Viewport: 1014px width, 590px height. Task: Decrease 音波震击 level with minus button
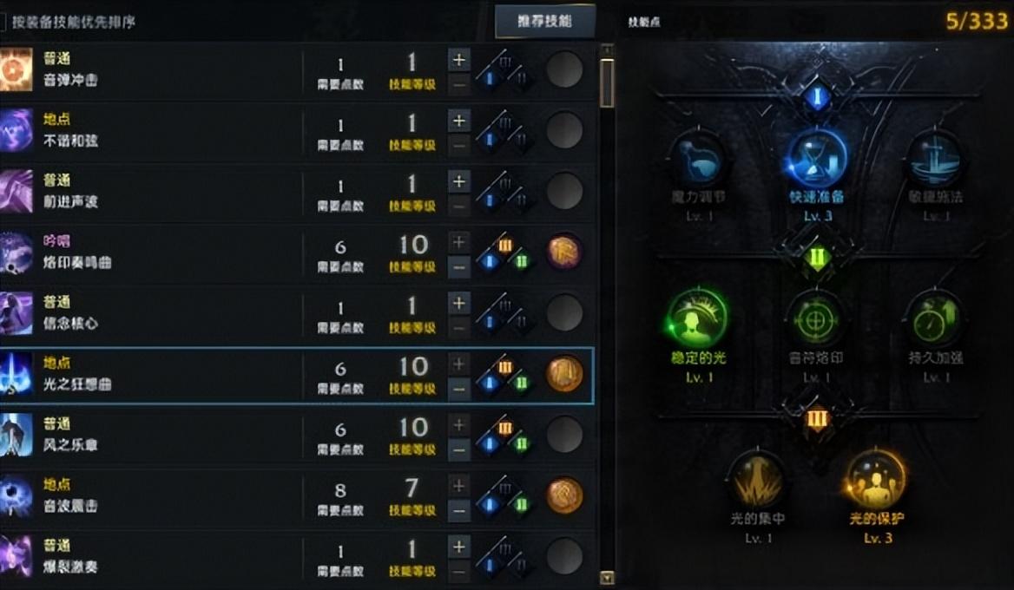pos(459,510)
